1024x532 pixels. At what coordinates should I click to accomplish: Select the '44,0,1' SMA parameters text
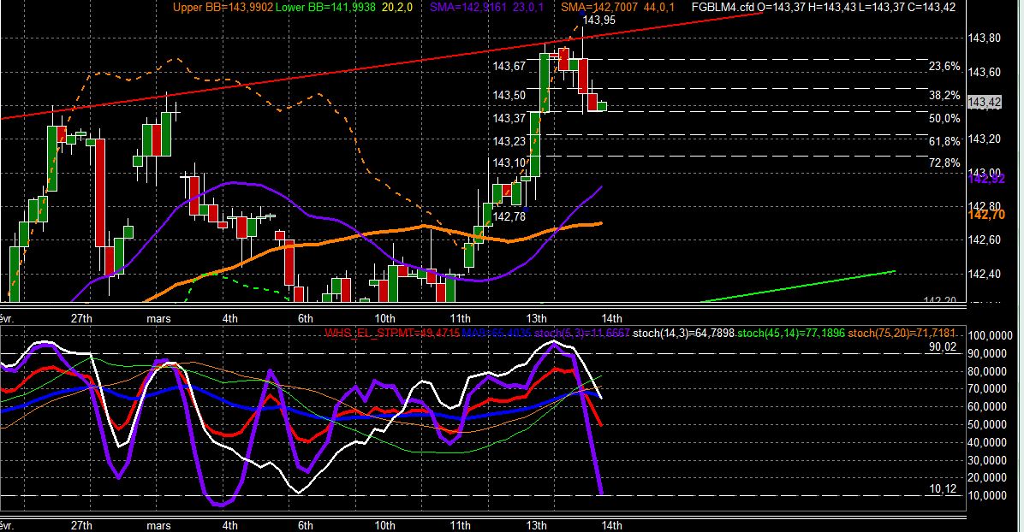[x=659, y=7]
